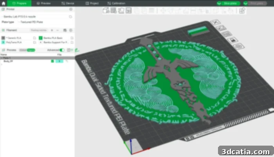Click filament 2 green color swatch
This screenshot has width=274, height=157.
click(x=41, y=38)
